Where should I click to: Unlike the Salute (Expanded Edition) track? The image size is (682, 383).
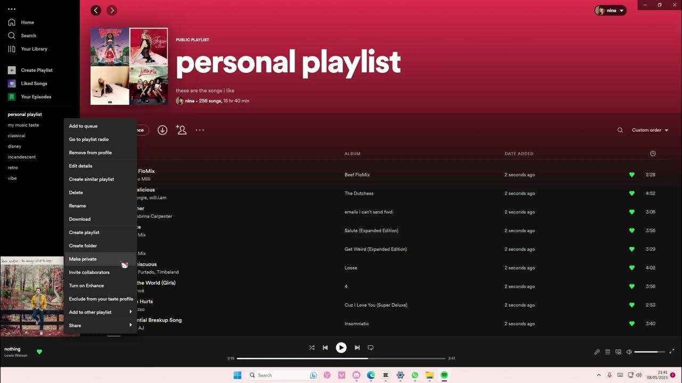click(632, 230)
